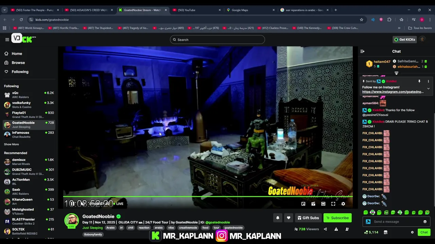Open the channel points shop icon
Screen dimensions: 435x244
[x=385, y=232]
